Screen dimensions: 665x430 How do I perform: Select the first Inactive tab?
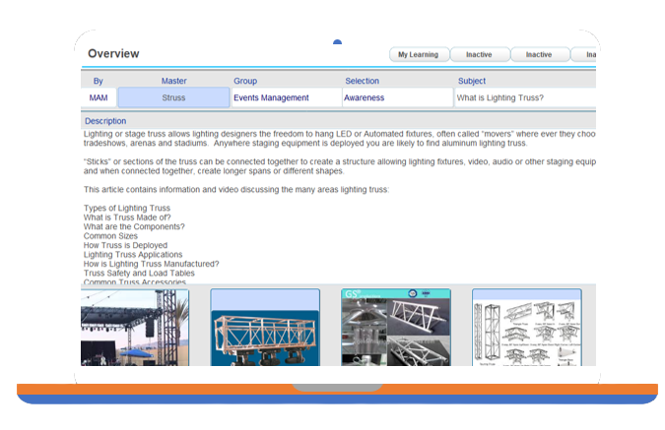479,55
